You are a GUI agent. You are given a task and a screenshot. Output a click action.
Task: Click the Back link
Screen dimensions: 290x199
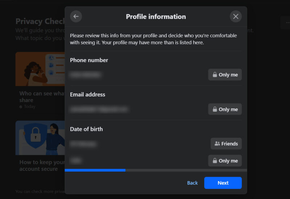tap(192, 183)
